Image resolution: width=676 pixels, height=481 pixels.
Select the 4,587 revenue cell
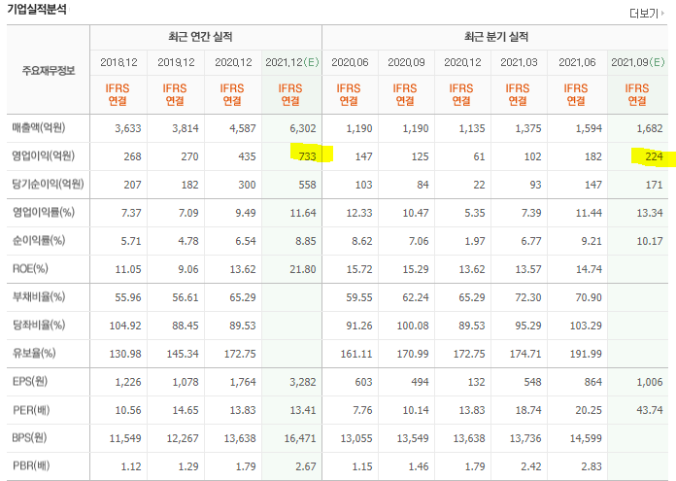pos(242,128)
